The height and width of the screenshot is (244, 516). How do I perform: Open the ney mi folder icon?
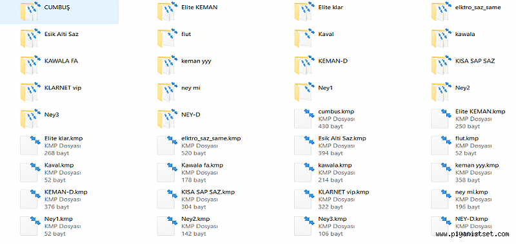pos(168,92)
